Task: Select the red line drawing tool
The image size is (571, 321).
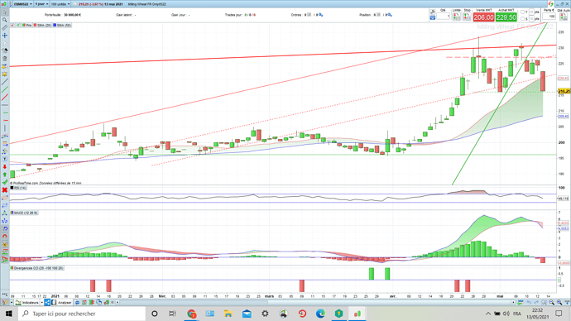Action: tap(5, 97)
